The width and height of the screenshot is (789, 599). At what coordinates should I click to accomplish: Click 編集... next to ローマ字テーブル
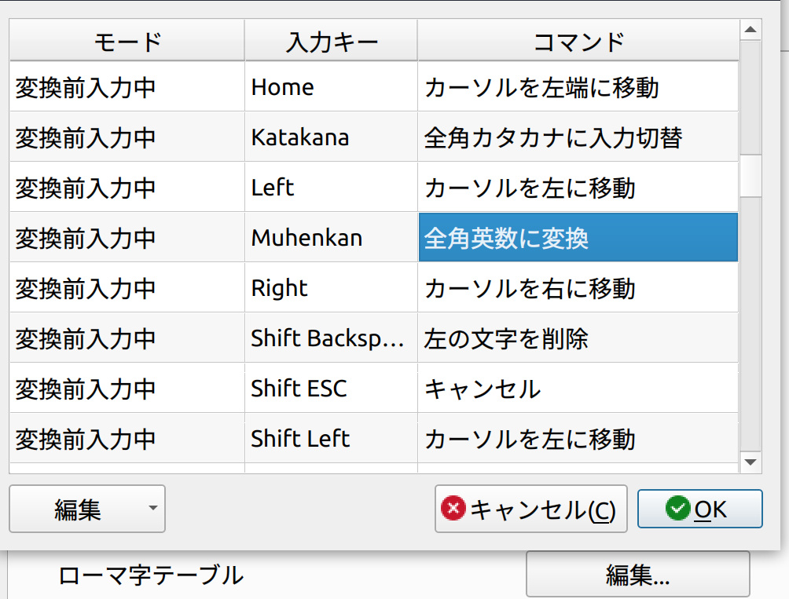click(638, 576)
